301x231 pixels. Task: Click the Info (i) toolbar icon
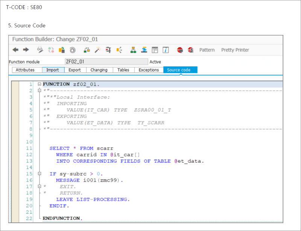point(165,50)
